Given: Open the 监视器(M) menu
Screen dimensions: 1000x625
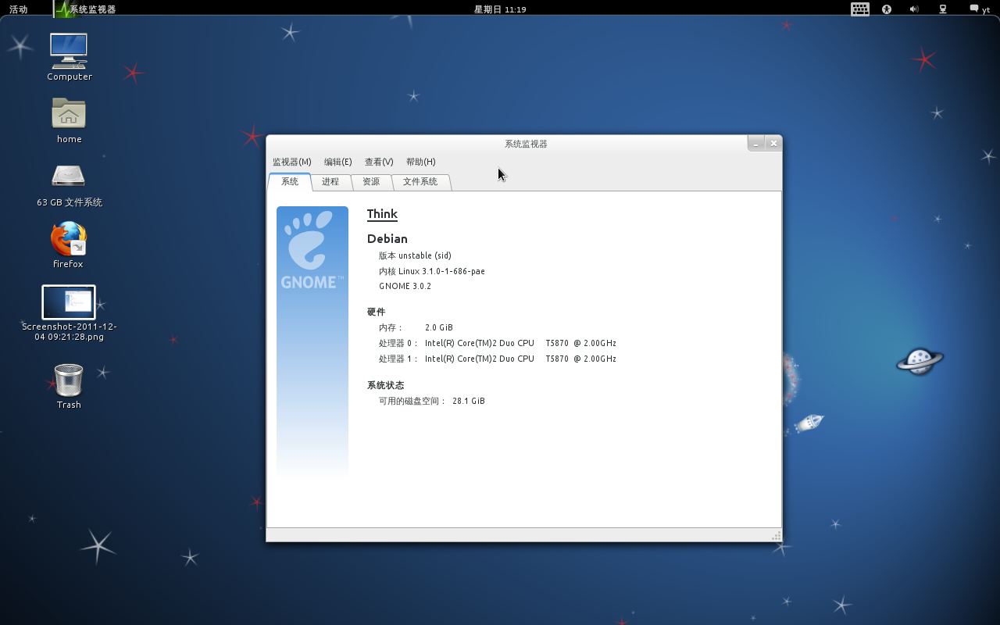Looking at the screenshot, I should (291, 162).
